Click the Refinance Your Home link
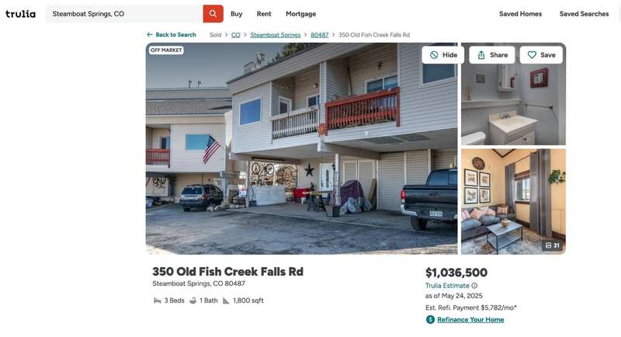Screen dimensions: 621x337 point(470,320)
